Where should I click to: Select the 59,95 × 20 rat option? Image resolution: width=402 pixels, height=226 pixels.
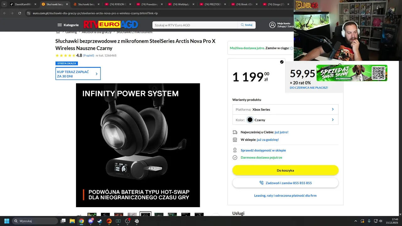click(x=314, y=78)
